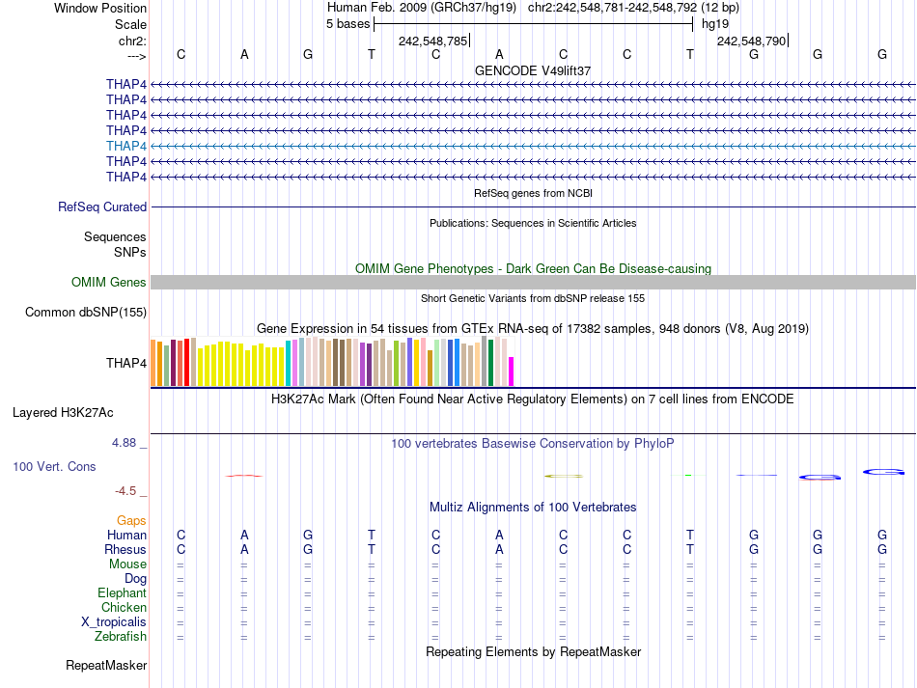Open Common dbSNP(155) track settings
The width and height of the screenshot is (917, 688).
tap(86, 312)
